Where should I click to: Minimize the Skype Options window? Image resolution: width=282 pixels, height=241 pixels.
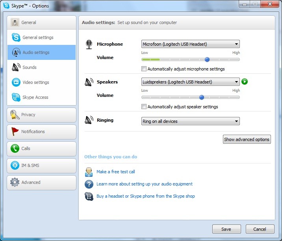[x=244, y=4]
